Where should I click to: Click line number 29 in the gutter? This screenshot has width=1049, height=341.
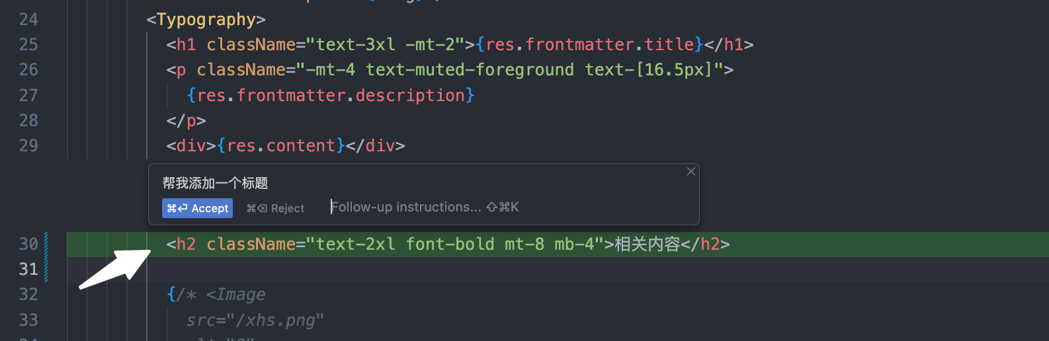coord(28,146)
